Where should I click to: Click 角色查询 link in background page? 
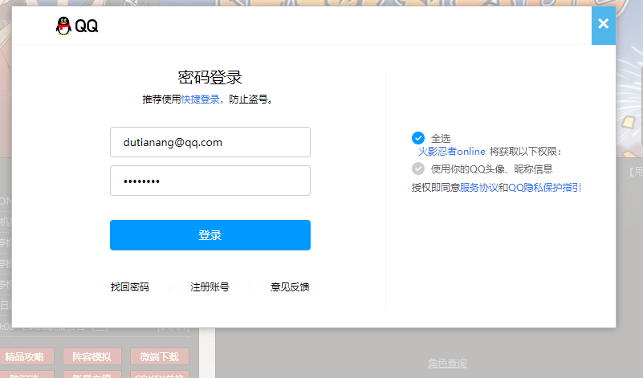(447, 364)
